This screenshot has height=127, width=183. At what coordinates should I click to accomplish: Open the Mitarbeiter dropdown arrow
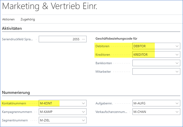[177, 72]
